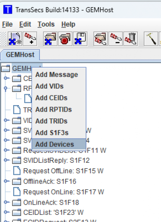The width and height of the screenshot is (161, 222).
Task: Click folder icon of the CE tree node
Action: (x=17, y=78)
